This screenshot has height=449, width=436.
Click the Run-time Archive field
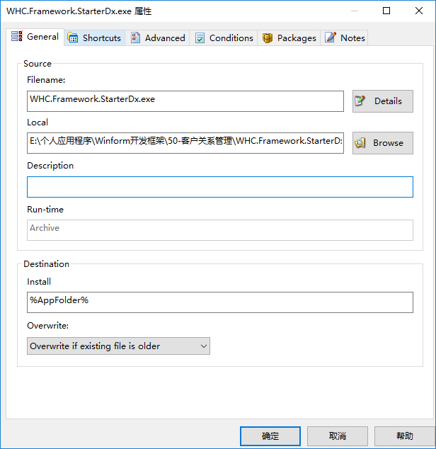click(x=220, y=230)
